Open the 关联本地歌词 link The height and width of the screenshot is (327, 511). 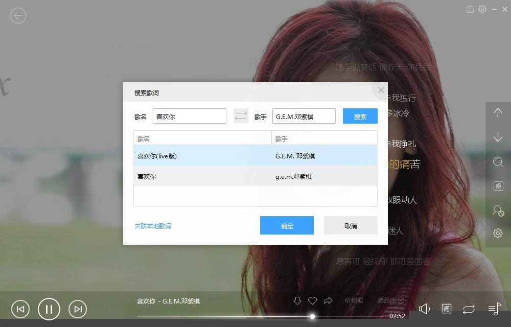click(152, 226)
